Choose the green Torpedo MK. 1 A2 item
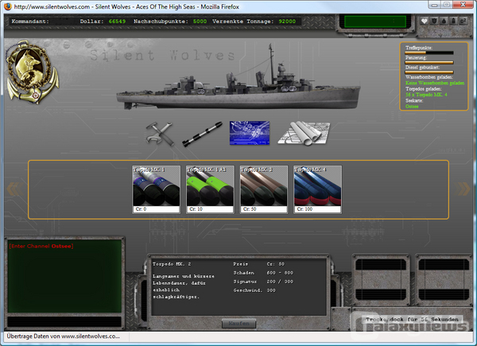 pos(211,189)
